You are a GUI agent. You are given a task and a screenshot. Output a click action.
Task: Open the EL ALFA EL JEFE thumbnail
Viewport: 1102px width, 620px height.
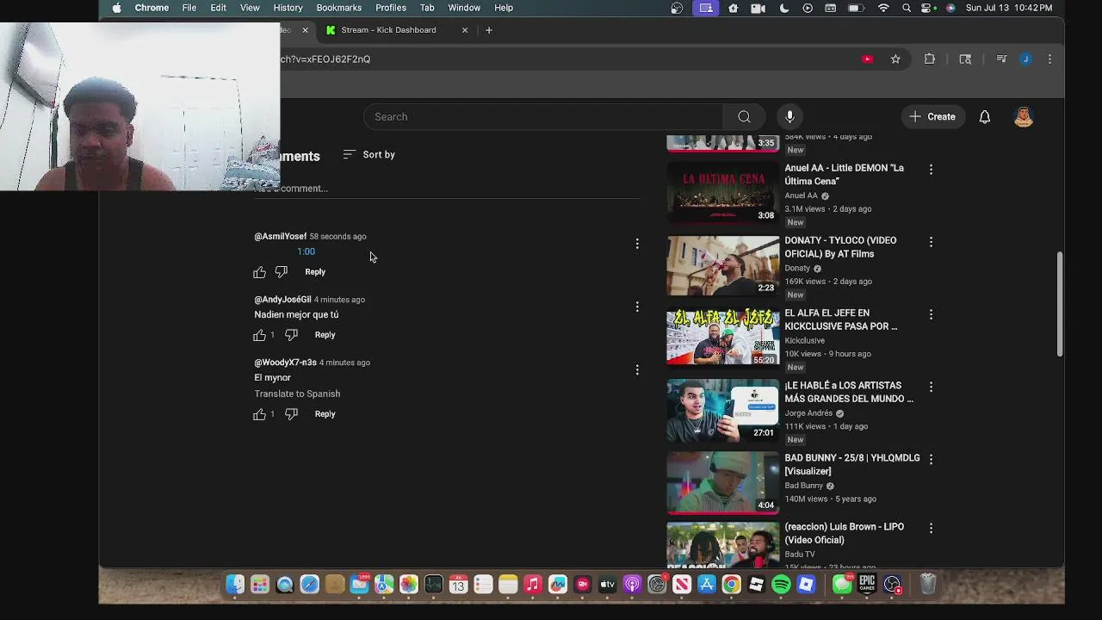tap(723, 336)
